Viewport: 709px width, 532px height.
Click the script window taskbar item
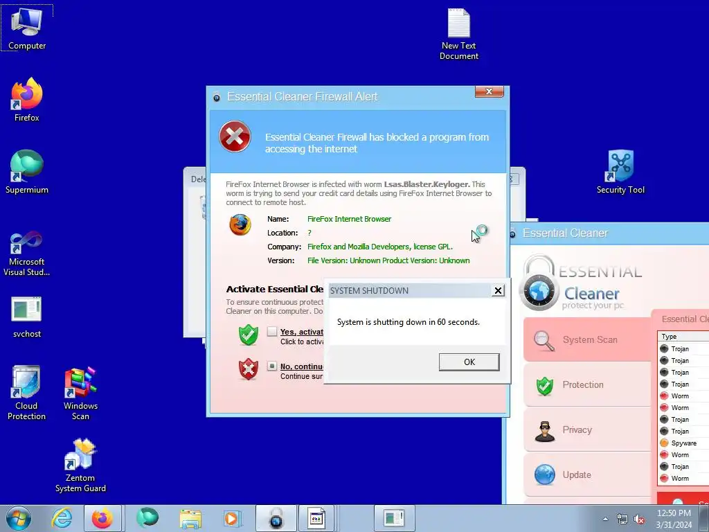click(316, 518)
